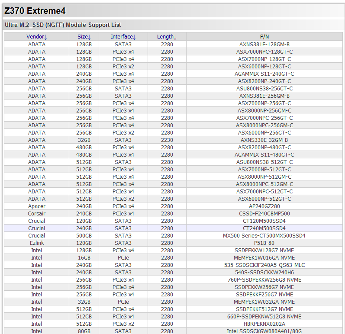Click part number CSSD-F240GBMP500
Screen dimensions: 345x334
coord(264,213)
